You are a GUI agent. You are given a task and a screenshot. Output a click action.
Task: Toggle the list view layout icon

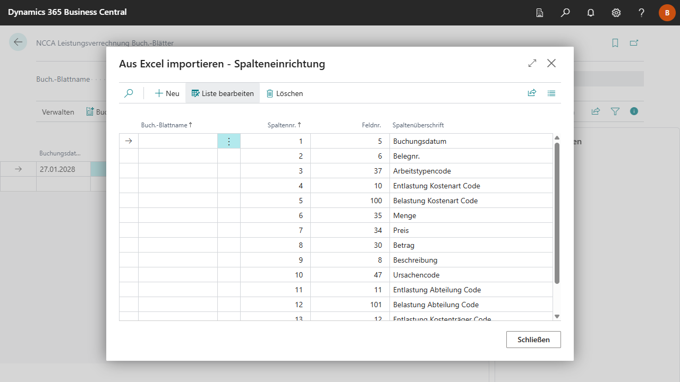point(551,93)
